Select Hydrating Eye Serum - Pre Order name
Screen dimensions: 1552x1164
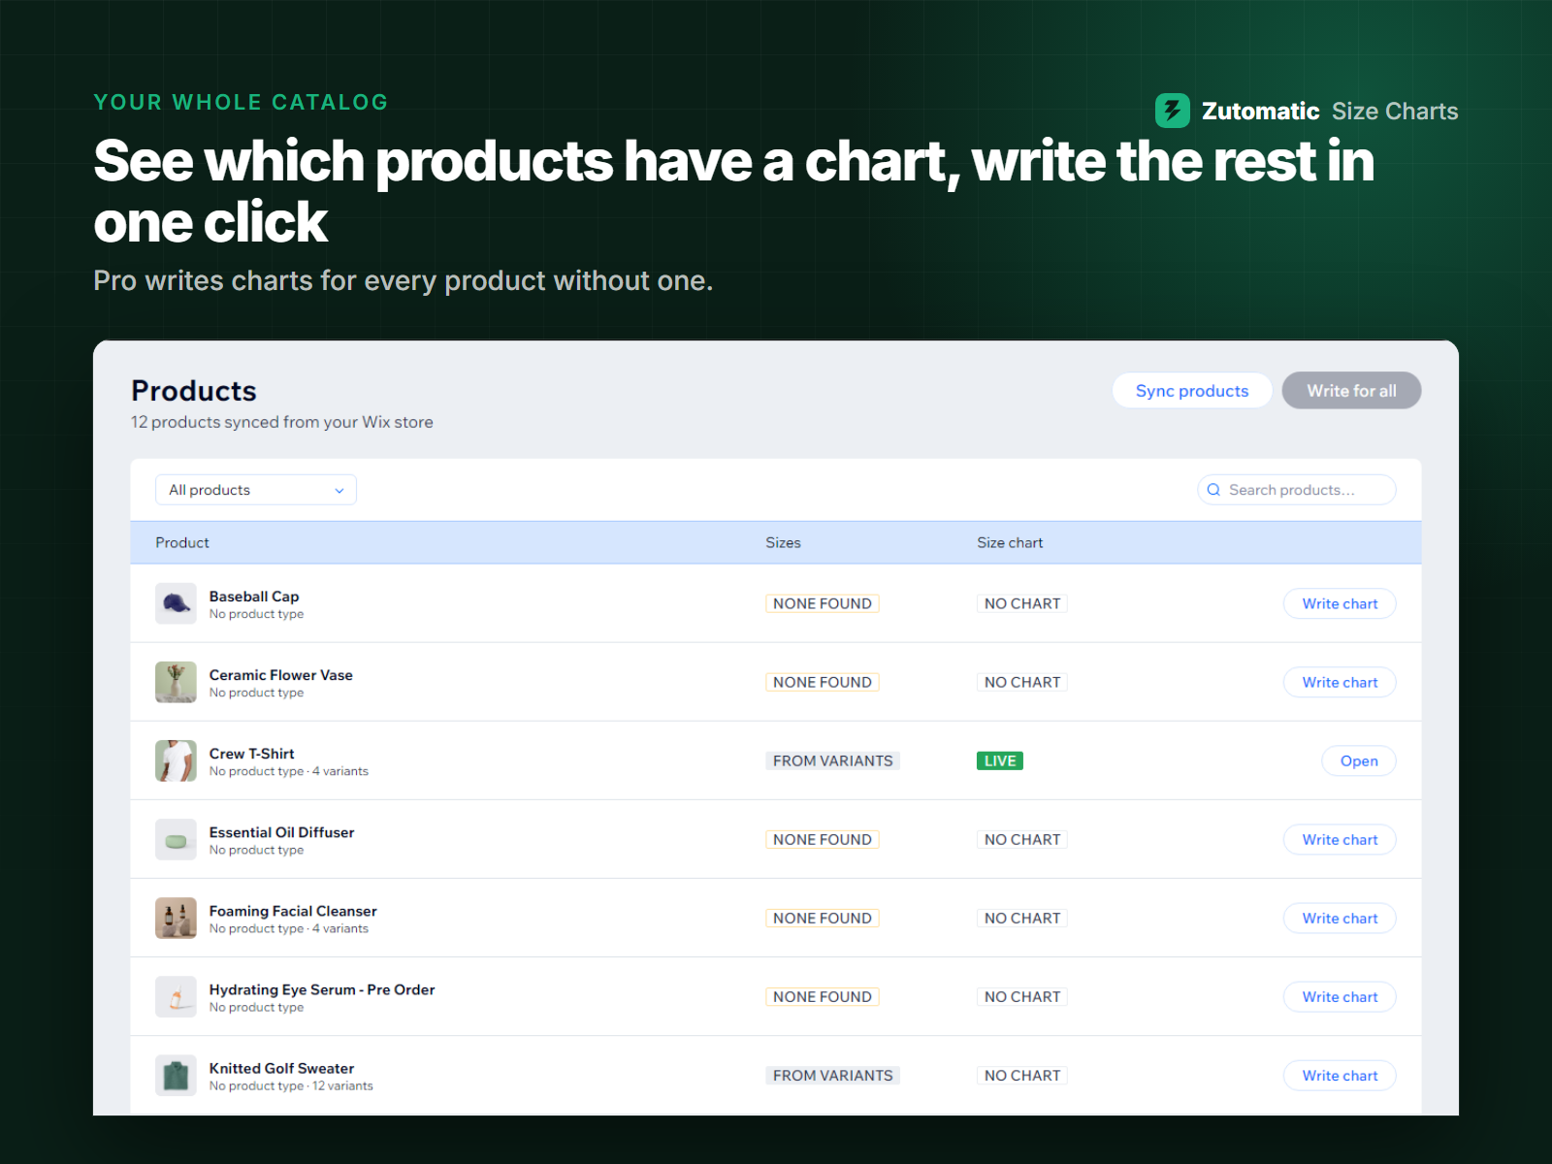322,988
